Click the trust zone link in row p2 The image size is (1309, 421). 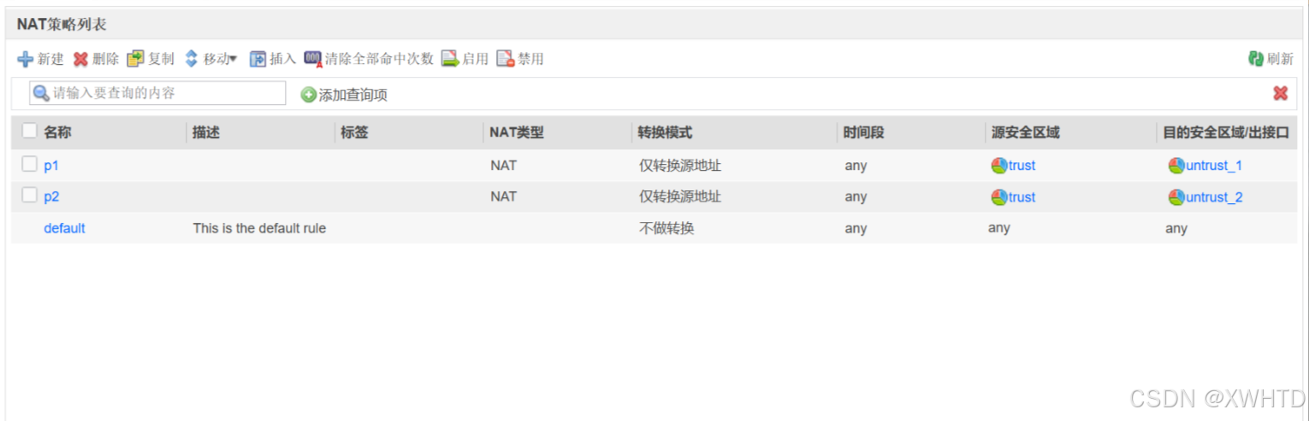coord(1022,196)
